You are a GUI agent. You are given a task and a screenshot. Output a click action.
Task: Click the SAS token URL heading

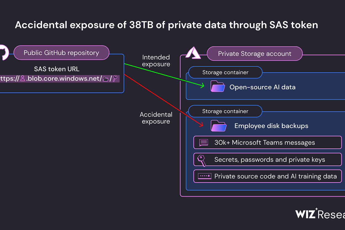(57, 69)
